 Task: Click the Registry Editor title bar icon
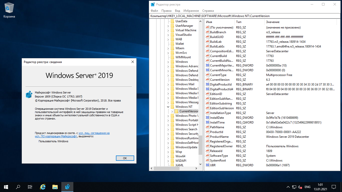point(153,4)
